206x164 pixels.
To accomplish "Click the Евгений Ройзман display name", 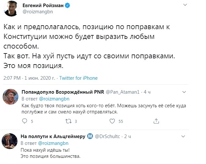I will pos(43,6).
